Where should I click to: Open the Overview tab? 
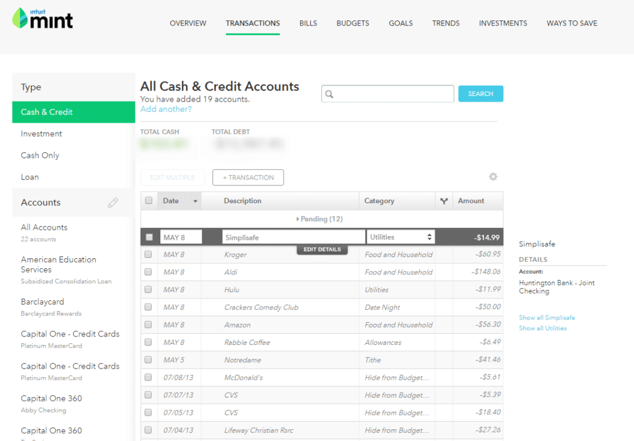coord(188,24)
